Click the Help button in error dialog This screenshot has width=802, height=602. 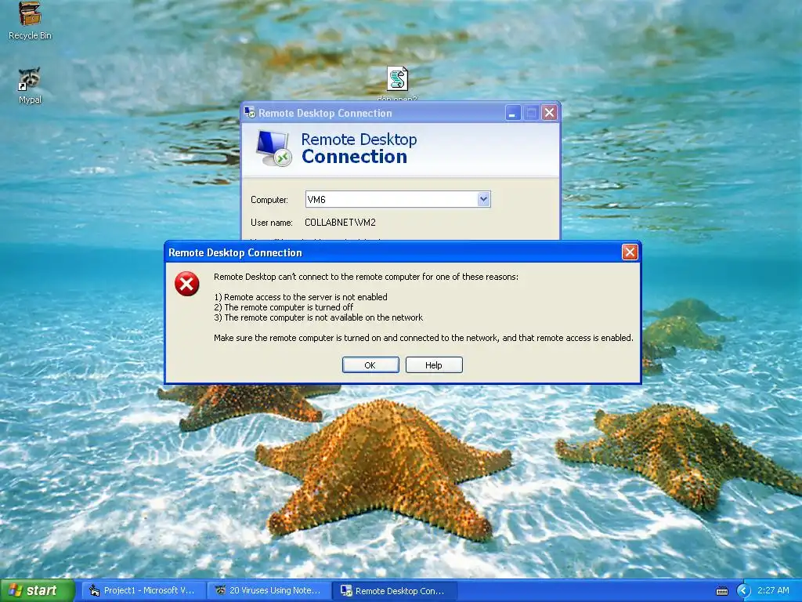(x=434, y=365)
